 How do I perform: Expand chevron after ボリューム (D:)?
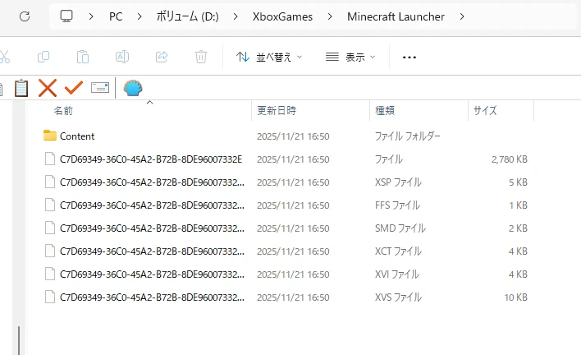236,16
